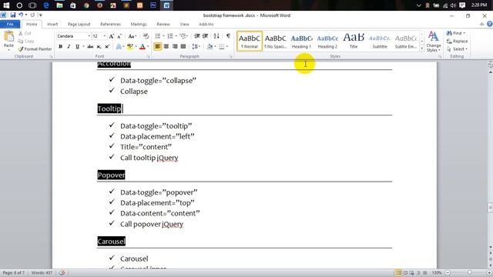This screenshot has width=493, height=277.
Task: Open the Borders dropdown
Action: [227, 47]
